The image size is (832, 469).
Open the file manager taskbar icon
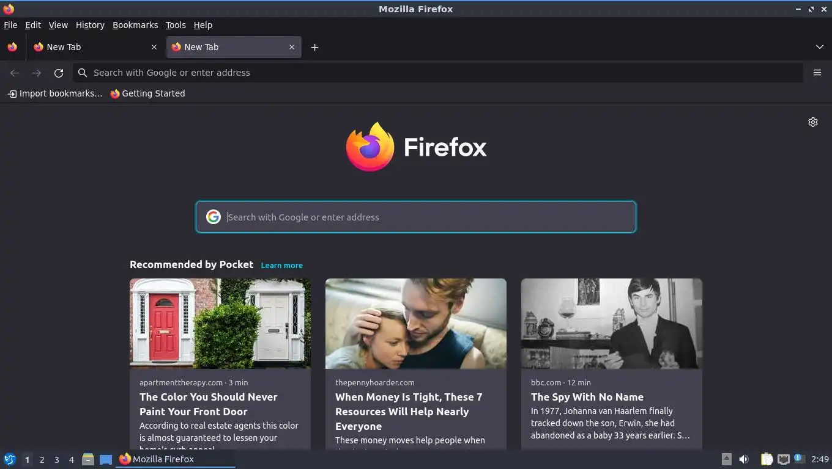pos(88,459)
